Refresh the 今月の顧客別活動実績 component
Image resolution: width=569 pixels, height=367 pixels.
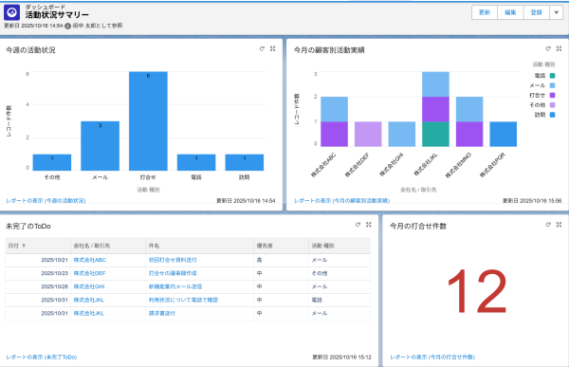tap(548, 48)
